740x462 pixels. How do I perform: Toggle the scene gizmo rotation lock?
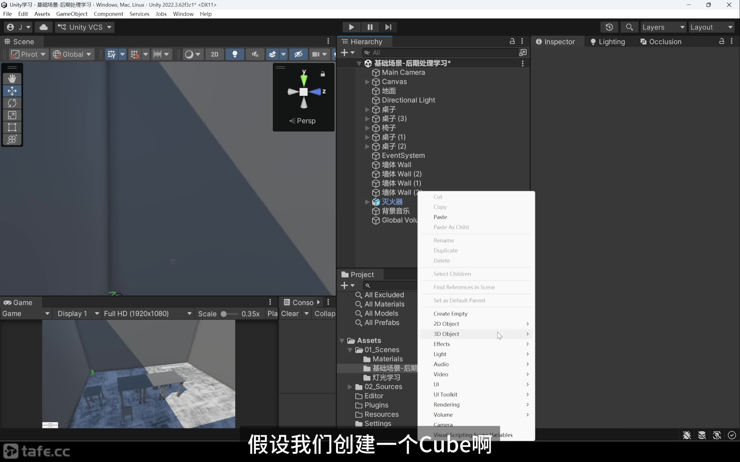click(323, 74)
